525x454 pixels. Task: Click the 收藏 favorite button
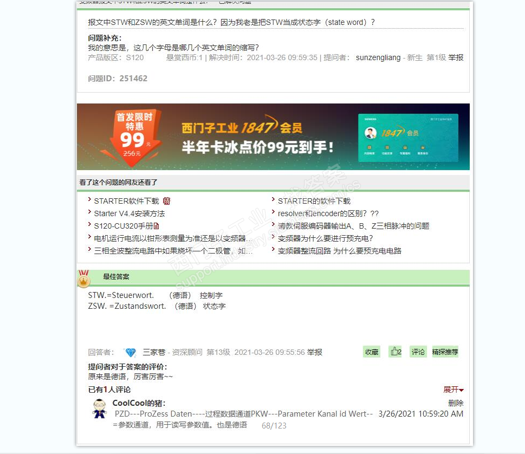(372, 352)
